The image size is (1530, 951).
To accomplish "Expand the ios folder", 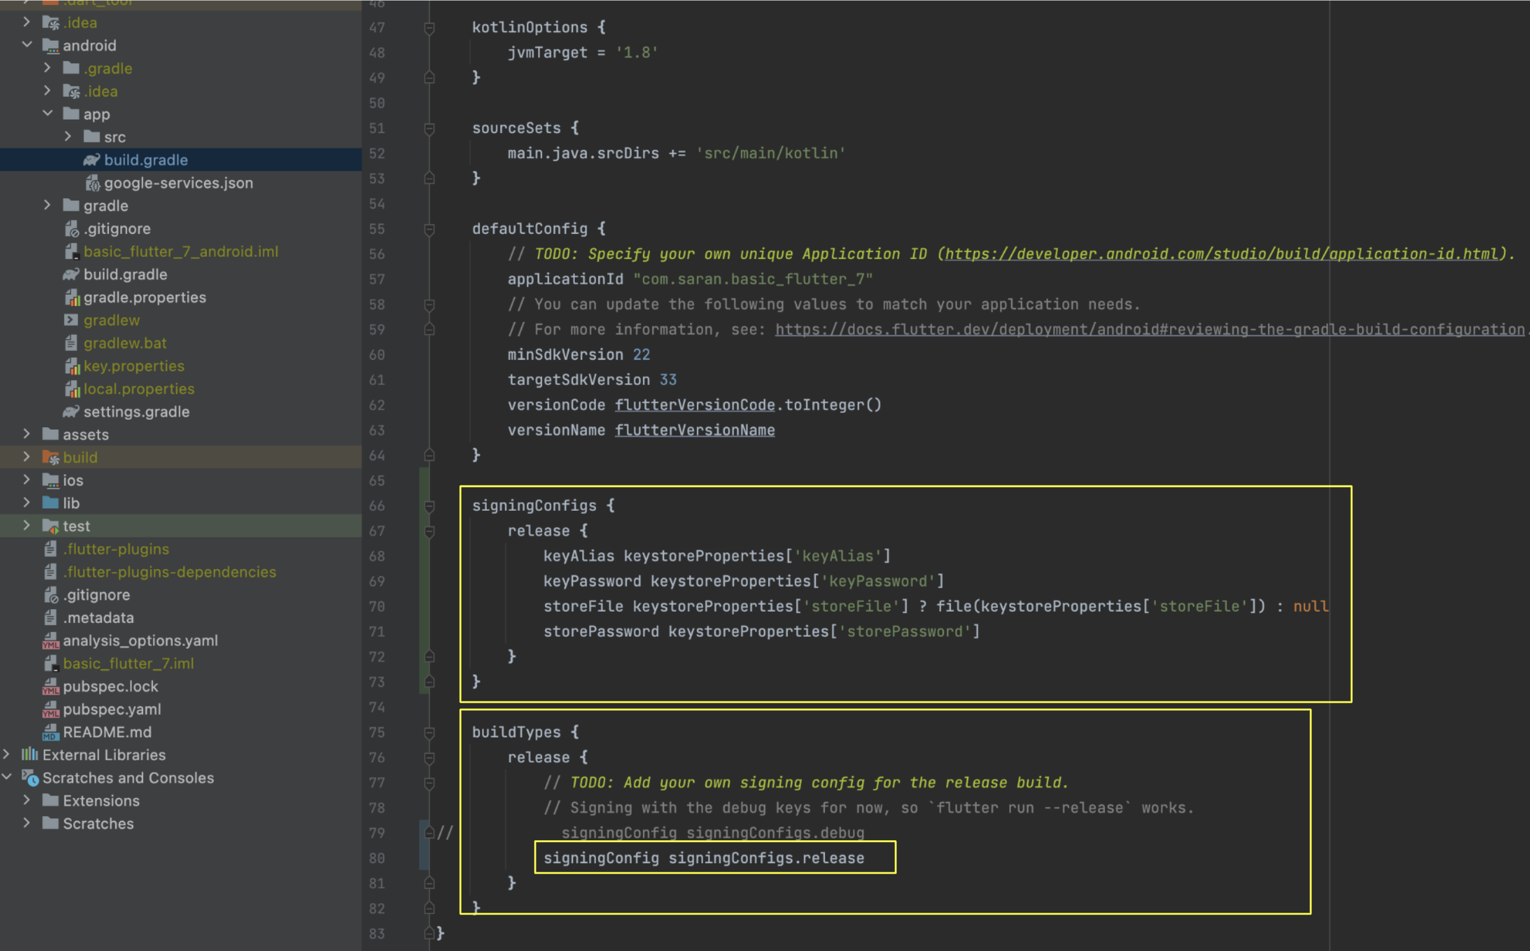I will [27, 480].
